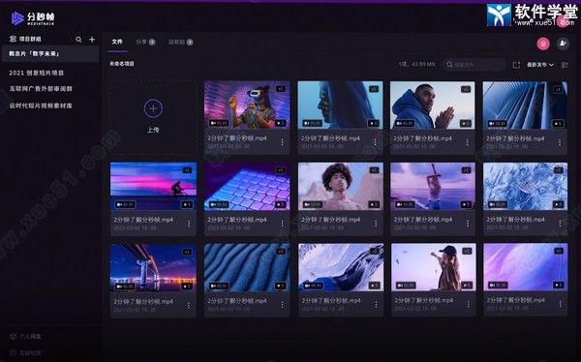Open three-dot menu on hooded silhouette card
This screenshot has height=362, width=581.
click(376, 142)
